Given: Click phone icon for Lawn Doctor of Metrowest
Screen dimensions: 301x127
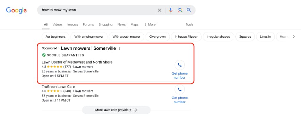Looking at the screenshot, I should (180, 65).
